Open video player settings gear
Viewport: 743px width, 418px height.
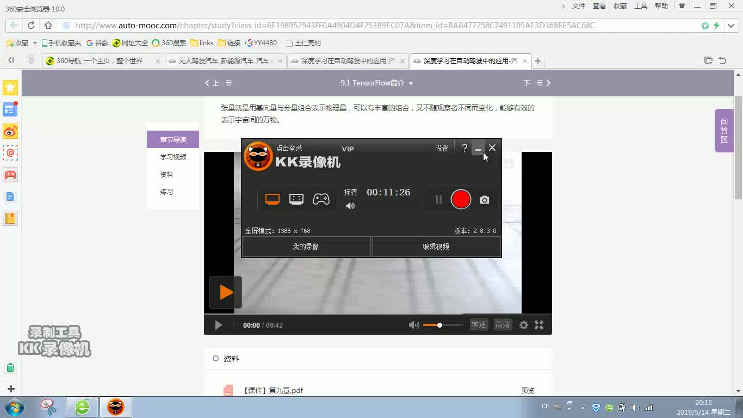point(523,325)
